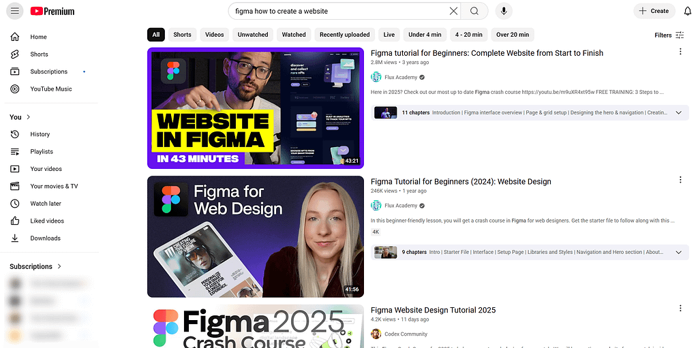Click the YouTube Music icon
The height and width of the screenshot is (348, 698).
[x=15, y=89]
